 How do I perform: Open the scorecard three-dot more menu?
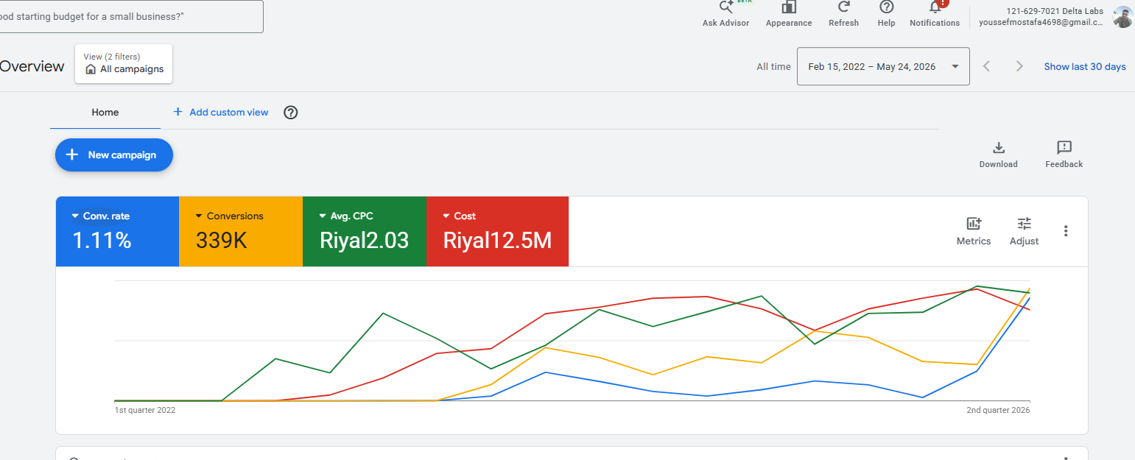click(x=1066, y=231)
